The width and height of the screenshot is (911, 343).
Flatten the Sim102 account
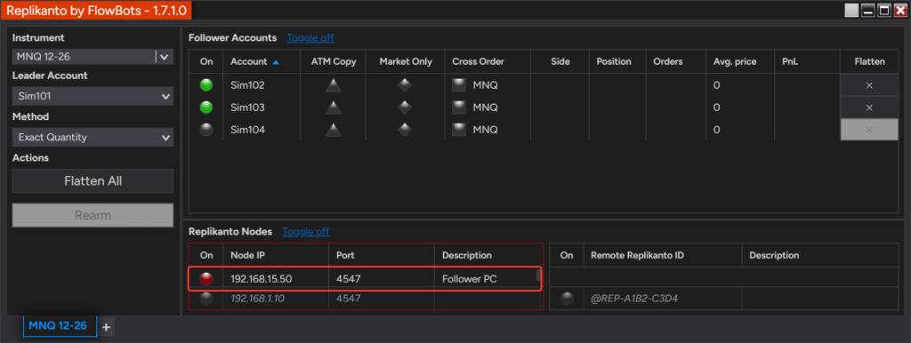869,85
